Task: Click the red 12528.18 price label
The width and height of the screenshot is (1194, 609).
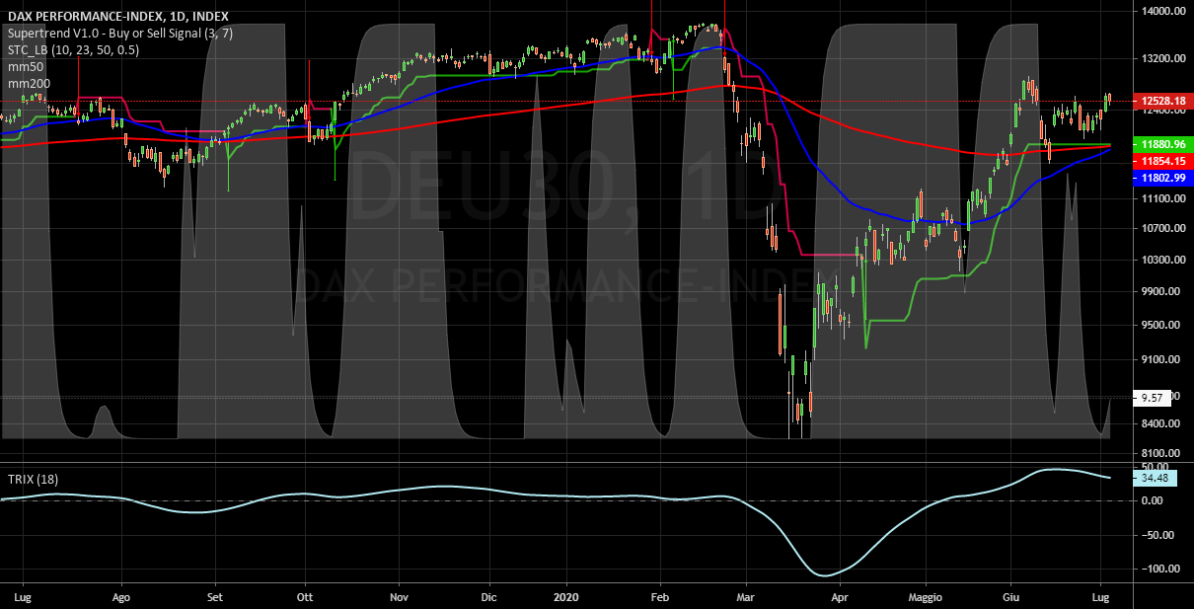Action: coord(1162,101)
